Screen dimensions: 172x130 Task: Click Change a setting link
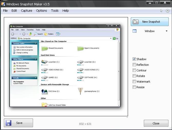coord(22,53)
